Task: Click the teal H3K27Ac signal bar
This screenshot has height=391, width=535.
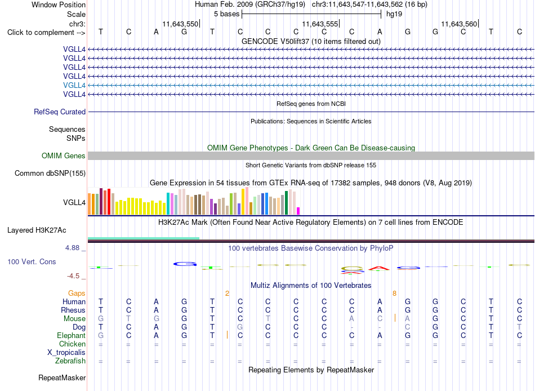Action: [144, 238]
